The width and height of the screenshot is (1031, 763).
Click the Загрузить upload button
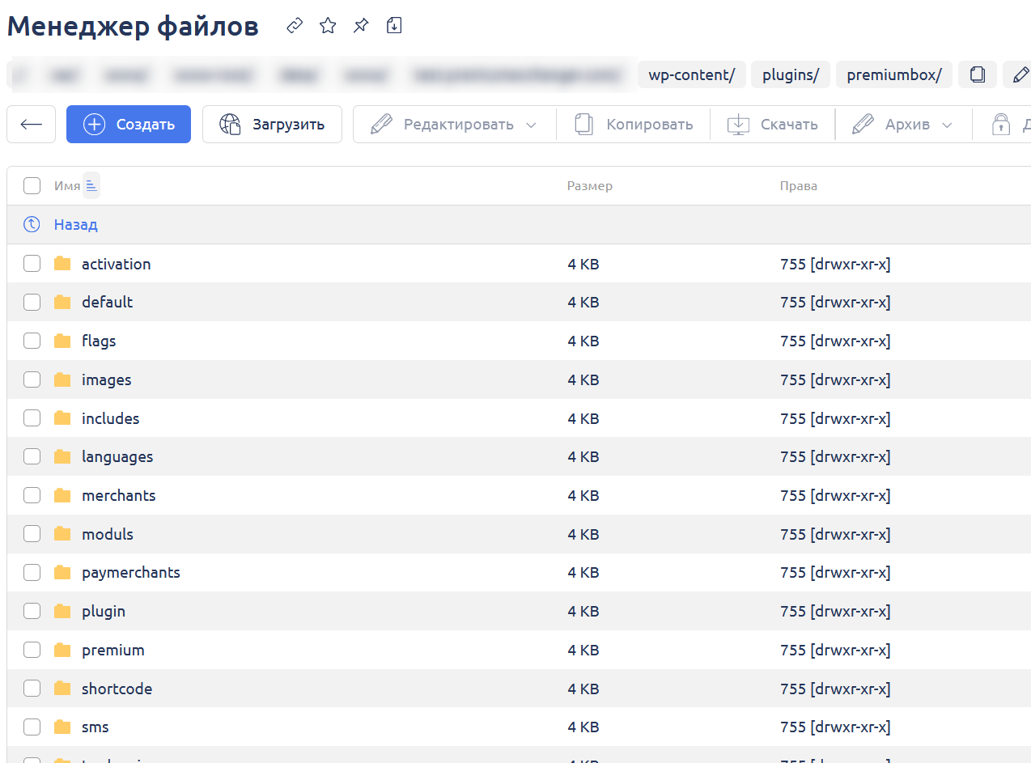click(272, 125)
